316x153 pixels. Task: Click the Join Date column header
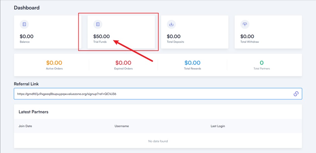pyautogui.click(x=25, y=126)
